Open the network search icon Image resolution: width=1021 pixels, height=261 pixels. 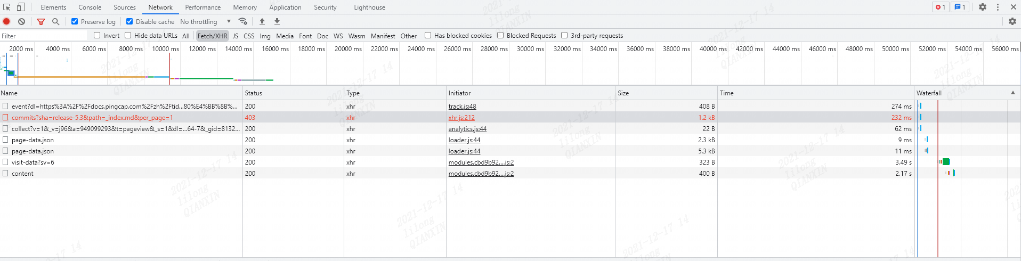[x=55, y=21]
